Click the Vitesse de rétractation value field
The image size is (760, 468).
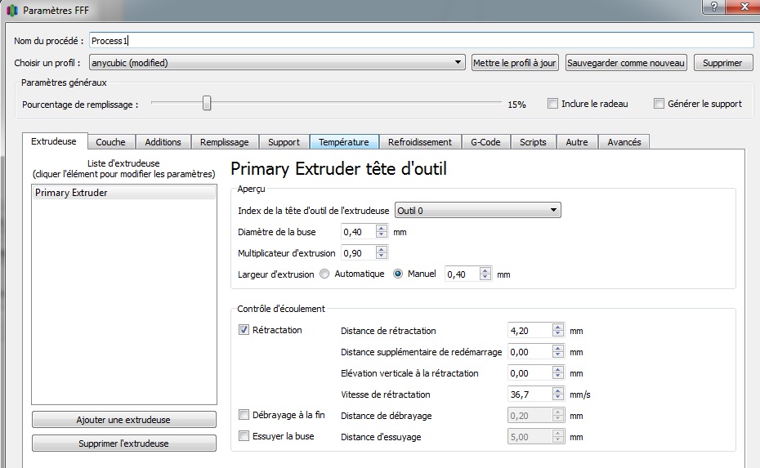point(530,394)
